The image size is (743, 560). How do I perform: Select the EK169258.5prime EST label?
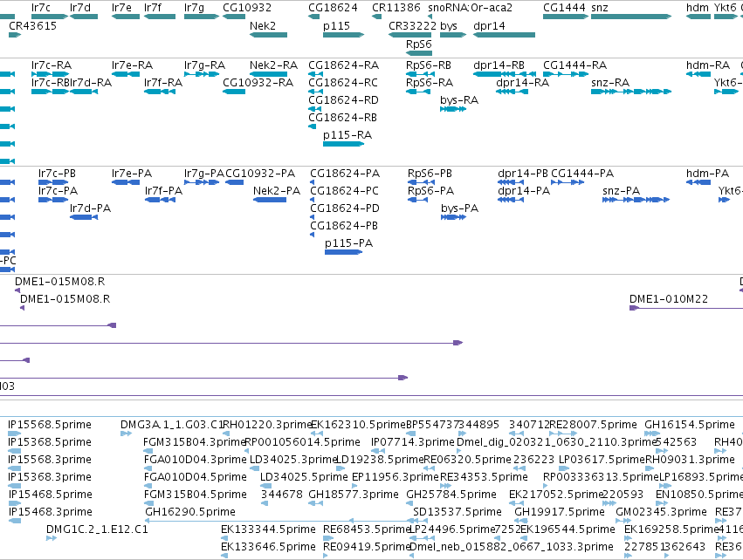pos(671,529)
